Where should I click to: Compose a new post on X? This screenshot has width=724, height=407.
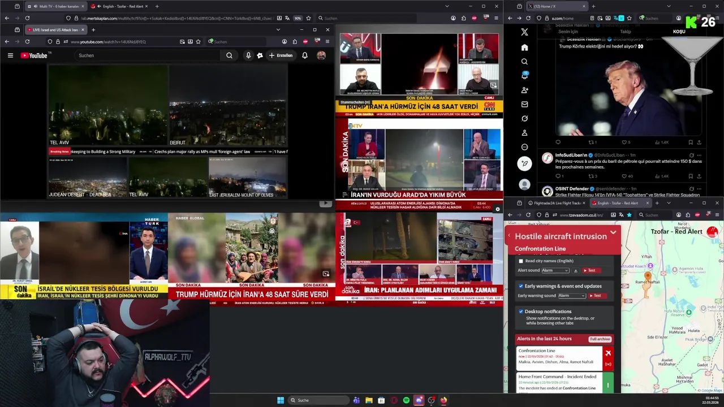pyautogui.click(x=524, y=163)
